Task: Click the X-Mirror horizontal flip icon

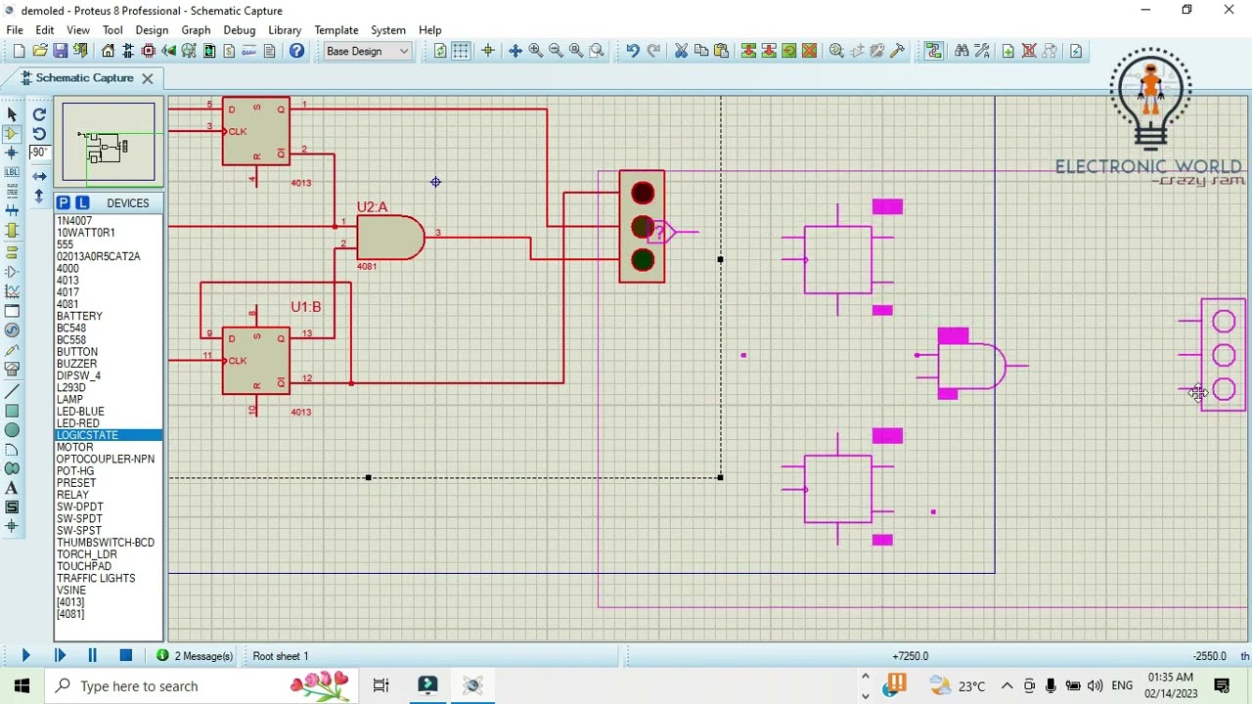Action: (39, 177)
